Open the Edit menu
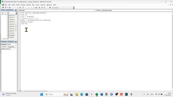The height and width of the screenshot is (97, 173). coord(9,5)
